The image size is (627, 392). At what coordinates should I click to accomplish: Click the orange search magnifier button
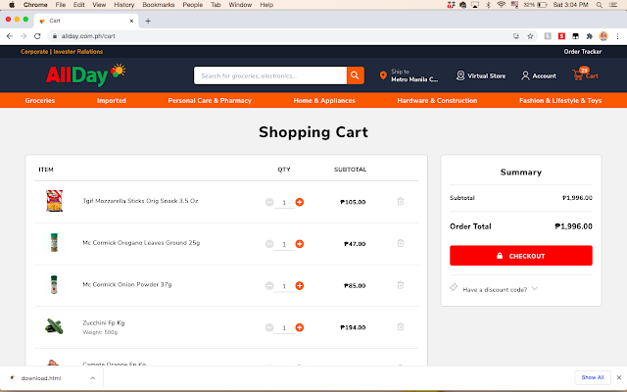coord(355,75)
